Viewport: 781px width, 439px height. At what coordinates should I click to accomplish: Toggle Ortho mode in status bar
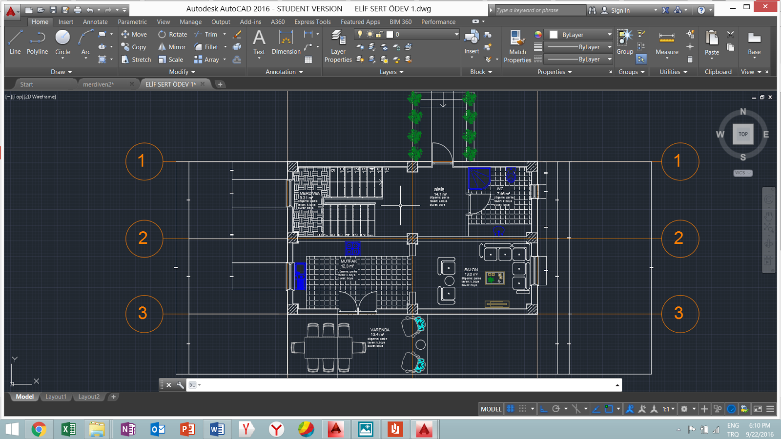pos(544,409)
